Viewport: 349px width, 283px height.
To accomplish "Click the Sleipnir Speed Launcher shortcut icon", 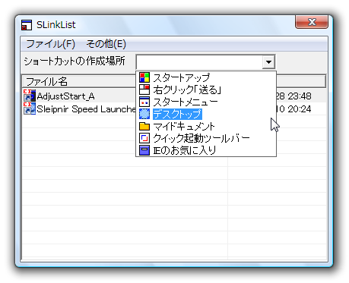I will tap(30, 108).
